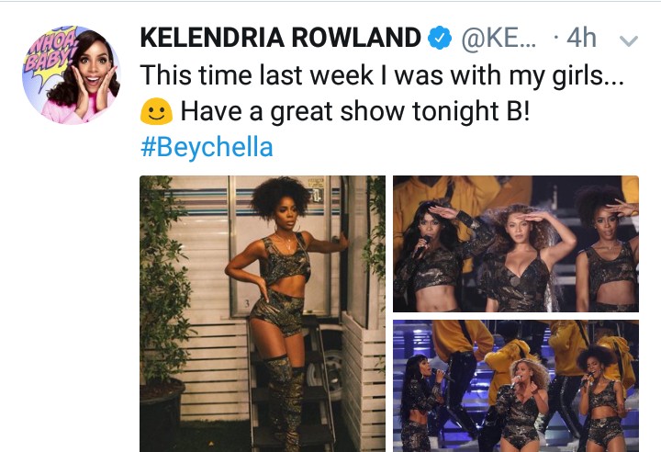Open the WHOA BABY profile avatar
Screen dimensions: 661x452
(72, 75)
